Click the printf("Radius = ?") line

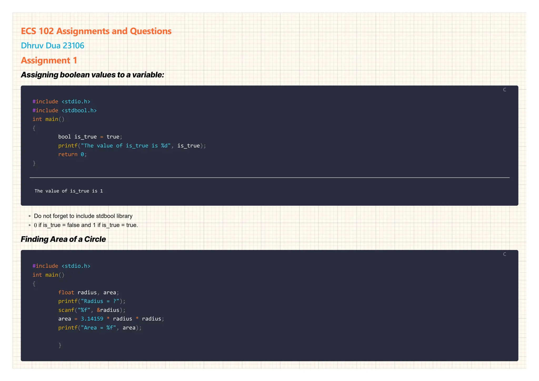point(92,301)
